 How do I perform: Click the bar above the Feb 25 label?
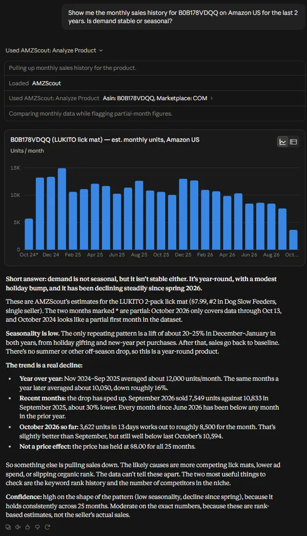pyautogui.click(x=73, y=221)
